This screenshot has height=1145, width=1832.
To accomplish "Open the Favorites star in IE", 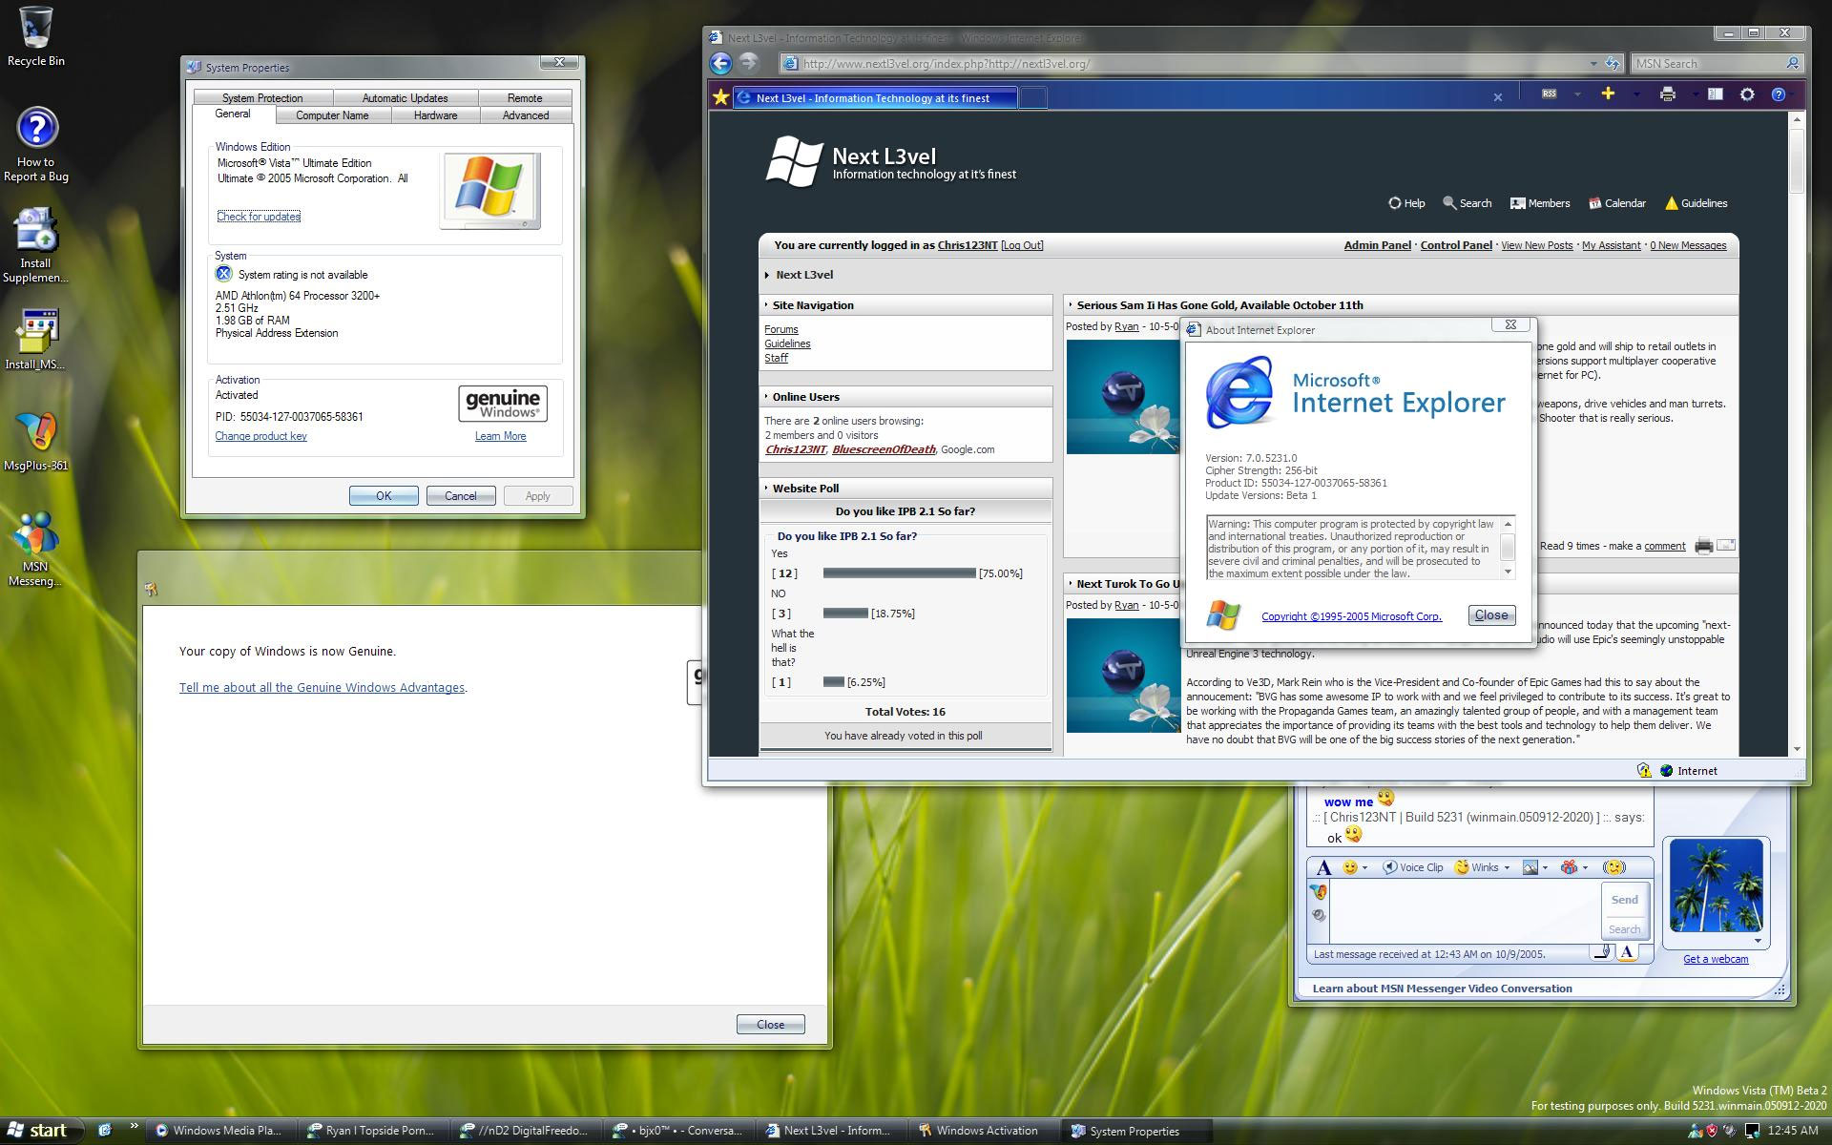I will coord(720,97).
